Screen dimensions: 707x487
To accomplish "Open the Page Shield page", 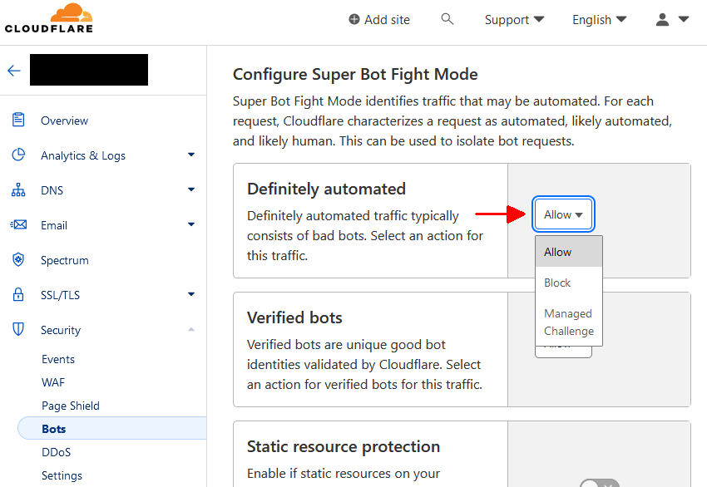I will click(x=71, y=406).
